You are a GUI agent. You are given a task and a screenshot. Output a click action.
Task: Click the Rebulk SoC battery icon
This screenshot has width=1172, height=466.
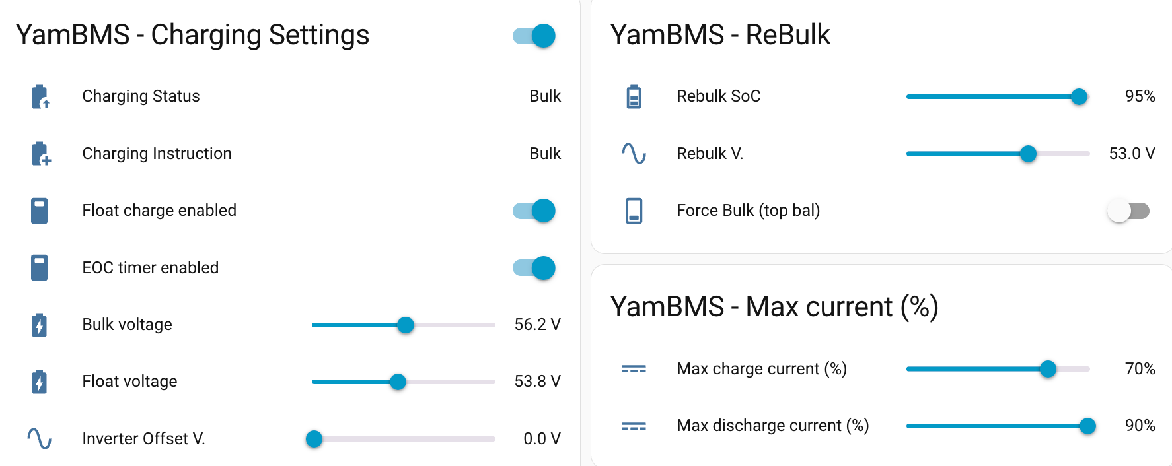point(634,96)
